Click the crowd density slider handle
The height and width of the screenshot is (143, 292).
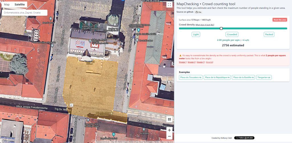[221, 28]
